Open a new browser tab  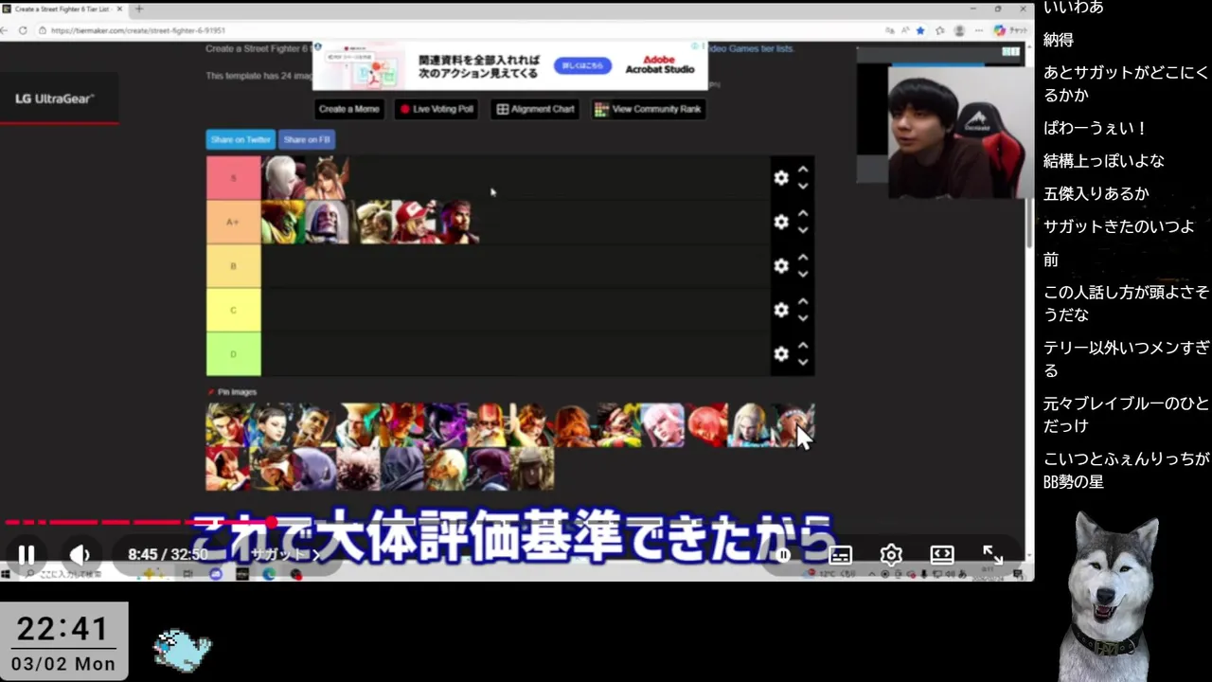pos(139,9)
